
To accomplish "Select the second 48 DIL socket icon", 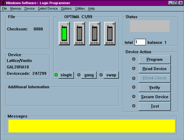I will (x=79, y=34).
